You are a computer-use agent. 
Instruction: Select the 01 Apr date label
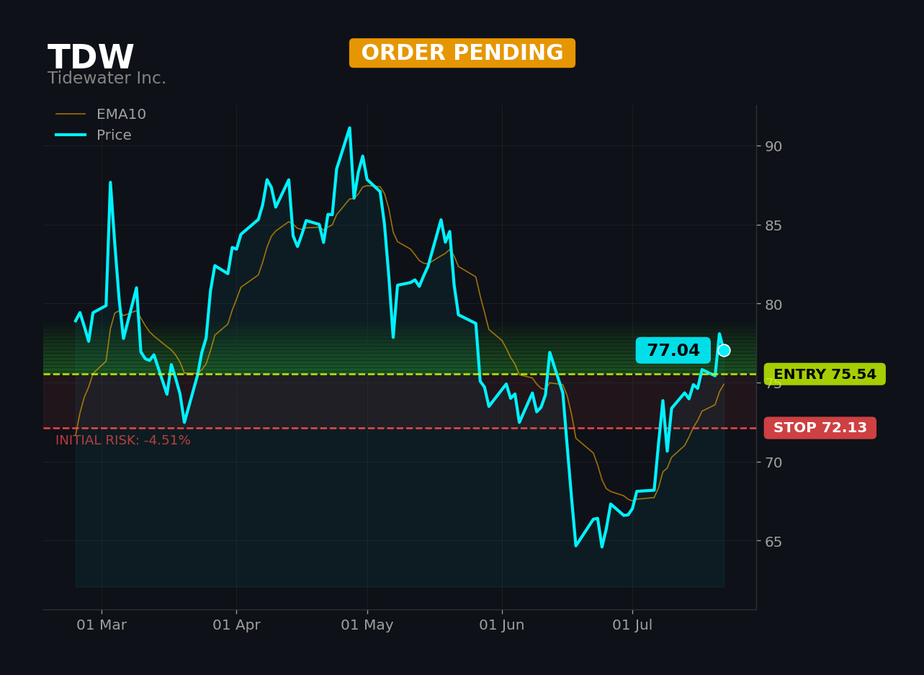(236, 625)
